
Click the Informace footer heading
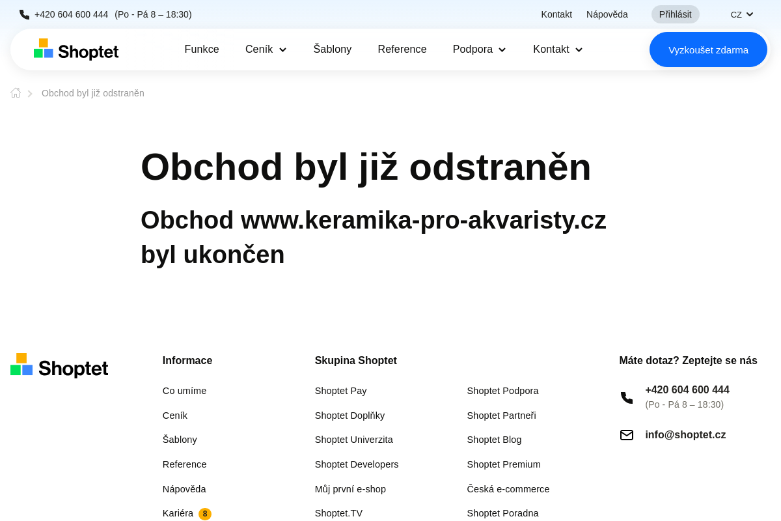pos(187,361)
